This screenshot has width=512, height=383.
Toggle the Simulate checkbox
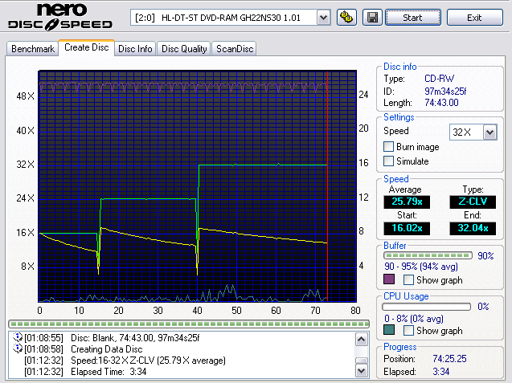coord(389,161)
